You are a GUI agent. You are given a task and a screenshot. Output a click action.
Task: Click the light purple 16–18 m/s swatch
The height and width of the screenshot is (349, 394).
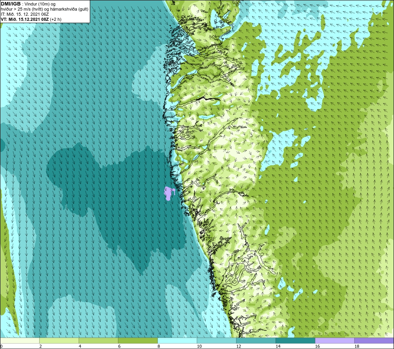coord(335,340)
